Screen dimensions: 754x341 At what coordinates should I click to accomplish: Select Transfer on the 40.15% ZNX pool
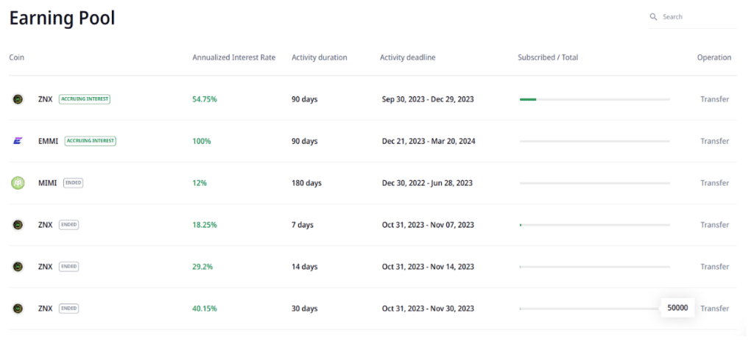pyautogui.click(x=714, y=309)
